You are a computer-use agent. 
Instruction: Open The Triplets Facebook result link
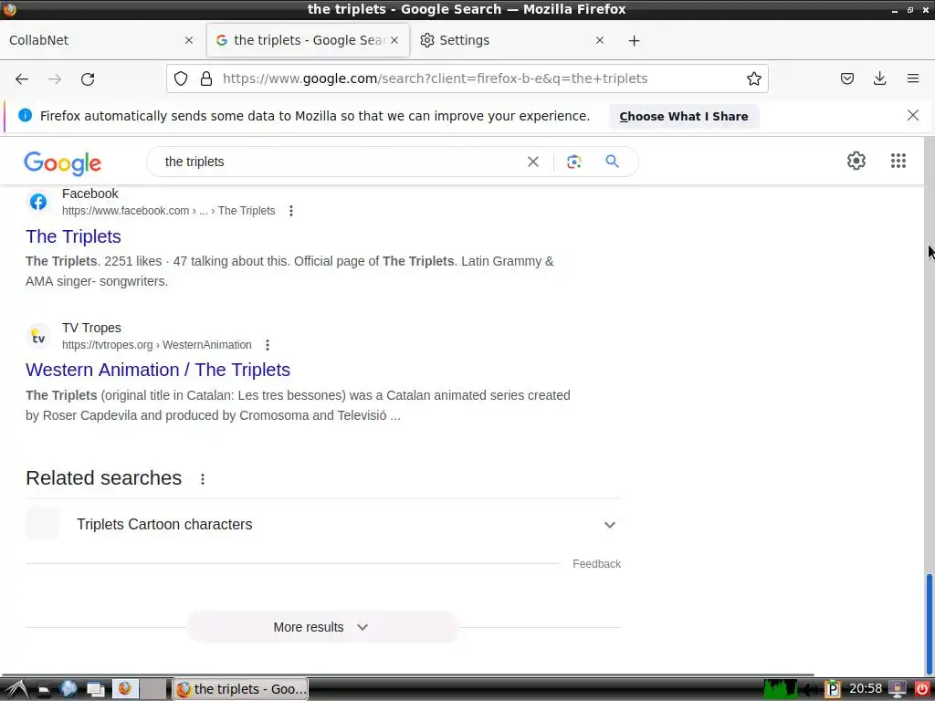click(73, 236)
